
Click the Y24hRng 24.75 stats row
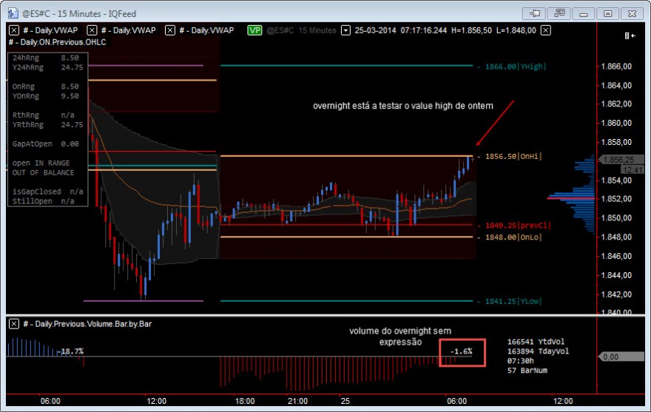click(x=48, y=67)
